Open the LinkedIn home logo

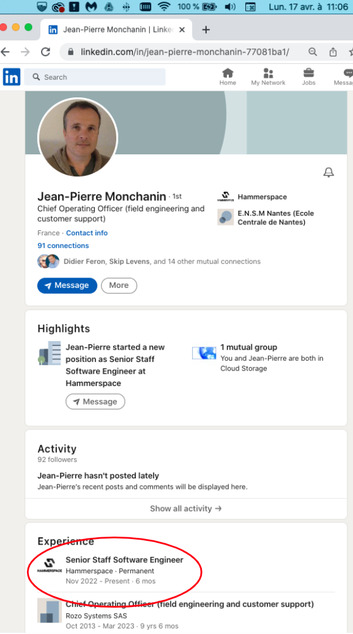[11, 77]
